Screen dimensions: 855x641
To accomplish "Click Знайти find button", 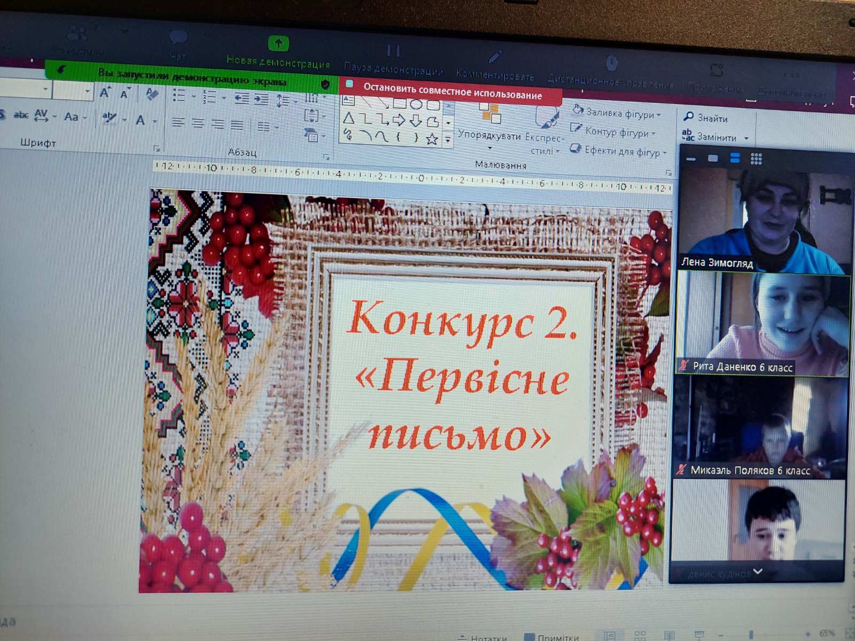I will click(x=705, y=118).
